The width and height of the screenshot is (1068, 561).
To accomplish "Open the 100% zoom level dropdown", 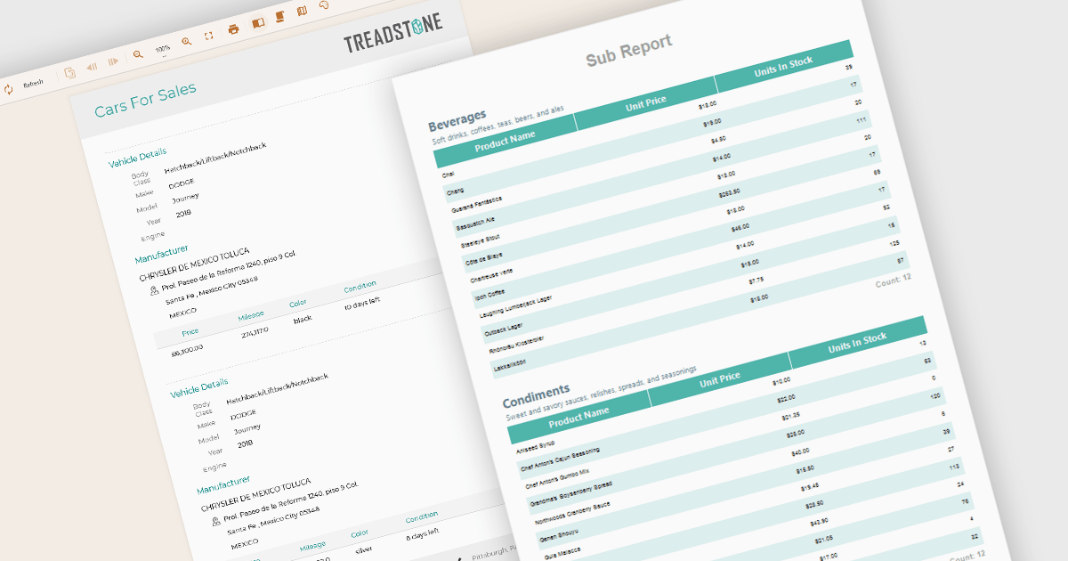I will tap(163, 50).
